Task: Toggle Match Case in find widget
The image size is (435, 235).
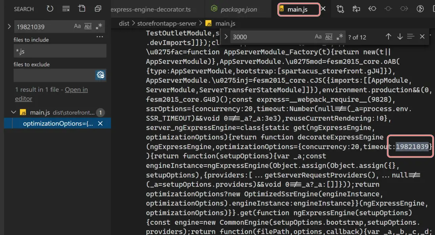Action: (318, 36)
